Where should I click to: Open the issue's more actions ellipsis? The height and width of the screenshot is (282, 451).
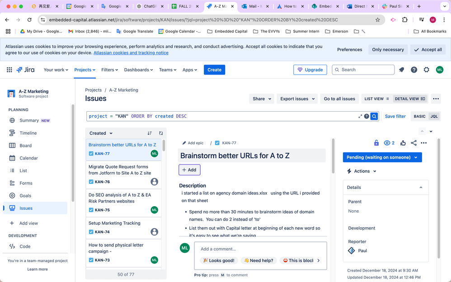pos(424,143)
